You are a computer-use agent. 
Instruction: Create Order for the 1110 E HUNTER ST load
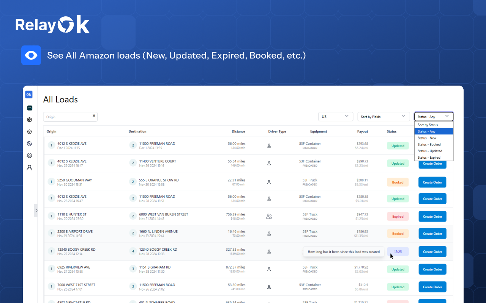click(432, 217)
